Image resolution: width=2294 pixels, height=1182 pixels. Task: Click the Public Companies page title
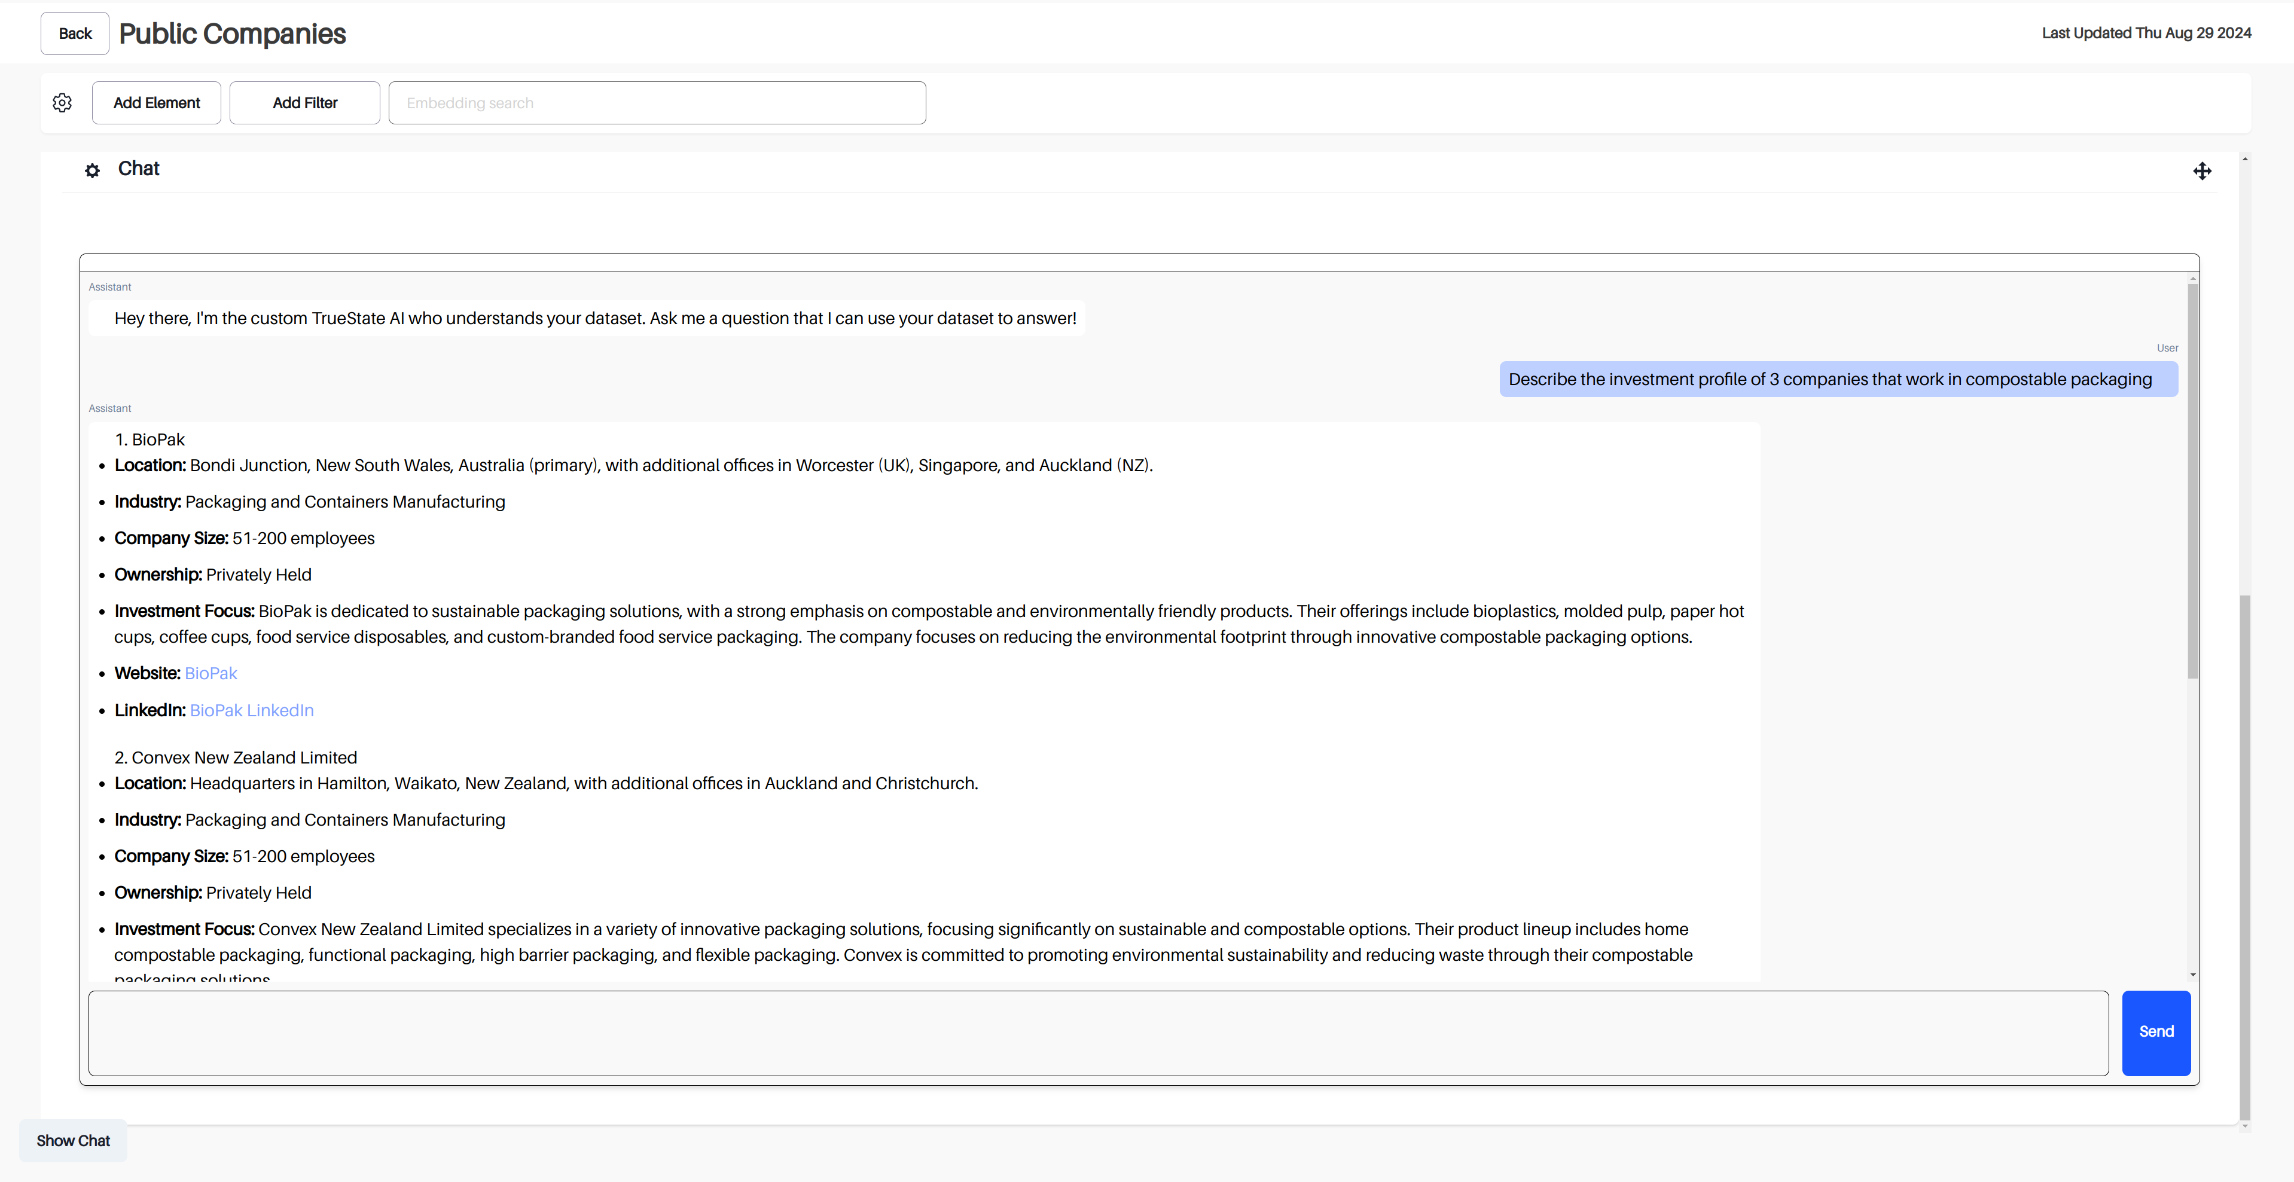233,34
